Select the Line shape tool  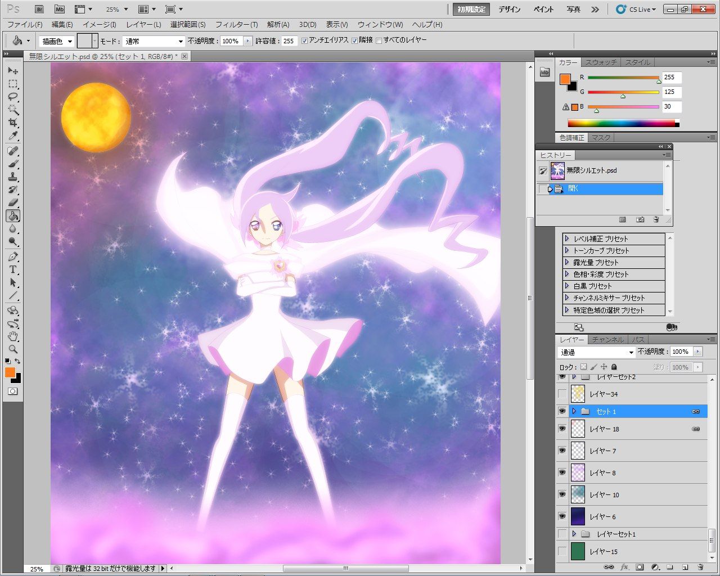coord(13,296)
